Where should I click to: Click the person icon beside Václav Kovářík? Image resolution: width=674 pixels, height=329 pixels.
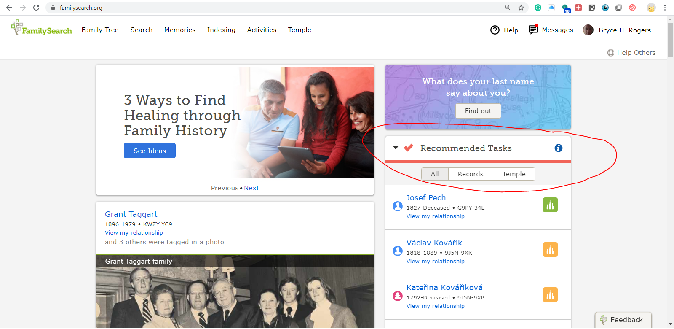398,251
